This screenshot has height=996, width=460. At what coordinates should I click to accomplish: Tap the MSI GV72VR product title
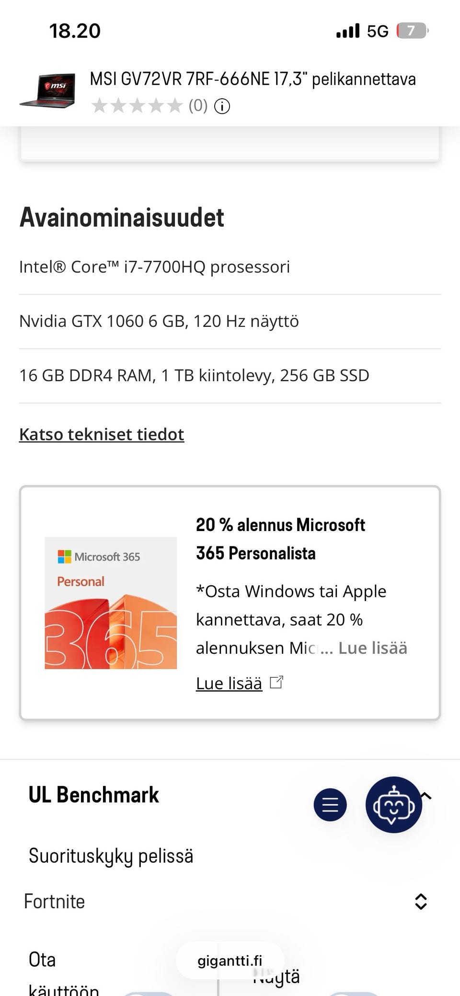tap(253, 79)
